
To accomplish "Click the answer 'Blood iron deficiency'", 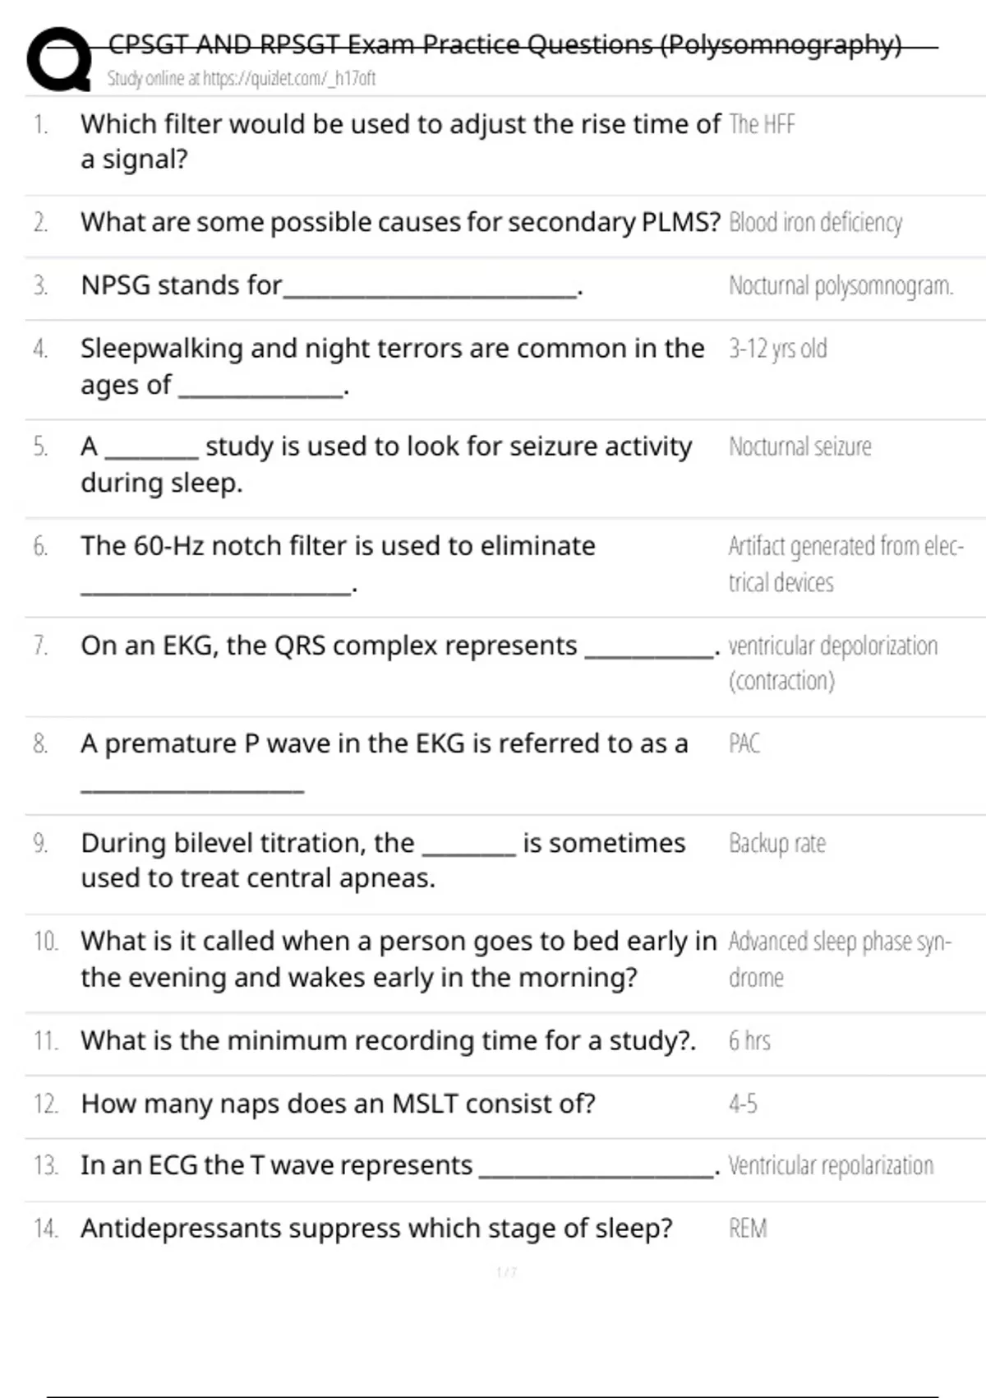I will tap(815, 222).
